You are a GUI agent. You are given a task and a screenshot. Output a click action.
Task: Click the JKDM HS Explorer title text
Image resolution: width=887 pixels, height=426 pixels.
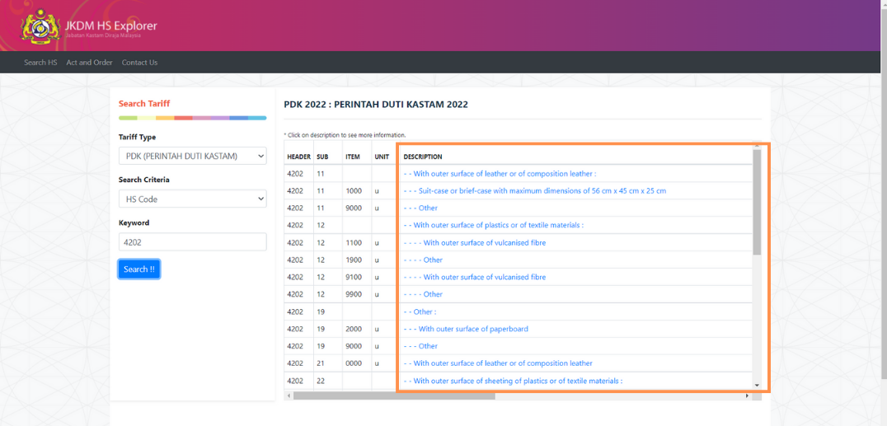tap(110, 26)
